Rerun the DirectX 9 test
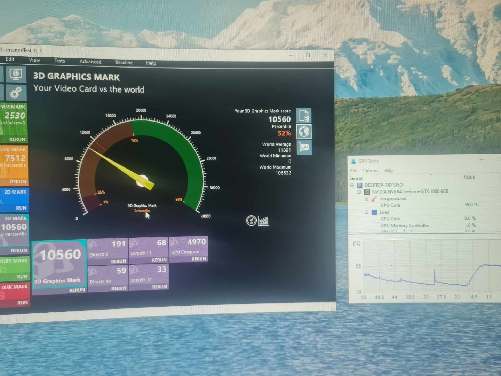501x376 pixels. (x=119, y=261)
